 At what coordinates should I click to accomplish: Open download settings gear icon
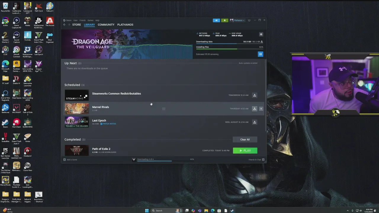coord(261,34)
